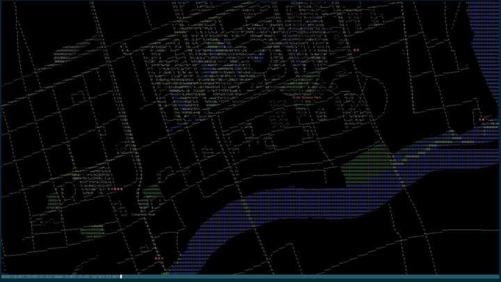
Task: Click the red place marker near bottom river bank
Action: click(159, 258)
